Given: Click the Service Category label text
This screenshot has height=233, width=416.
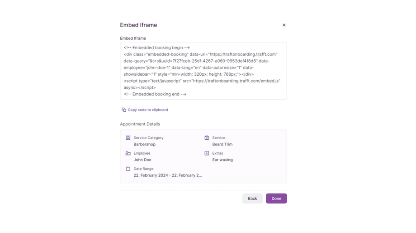Looking at the screenshot, I should tap(148, 138).
